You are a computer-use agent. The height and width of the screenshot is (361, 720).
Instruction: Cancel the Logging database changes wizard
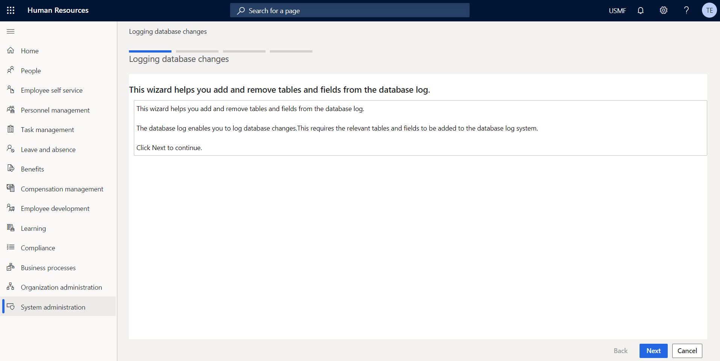click(x=687, y=350)
